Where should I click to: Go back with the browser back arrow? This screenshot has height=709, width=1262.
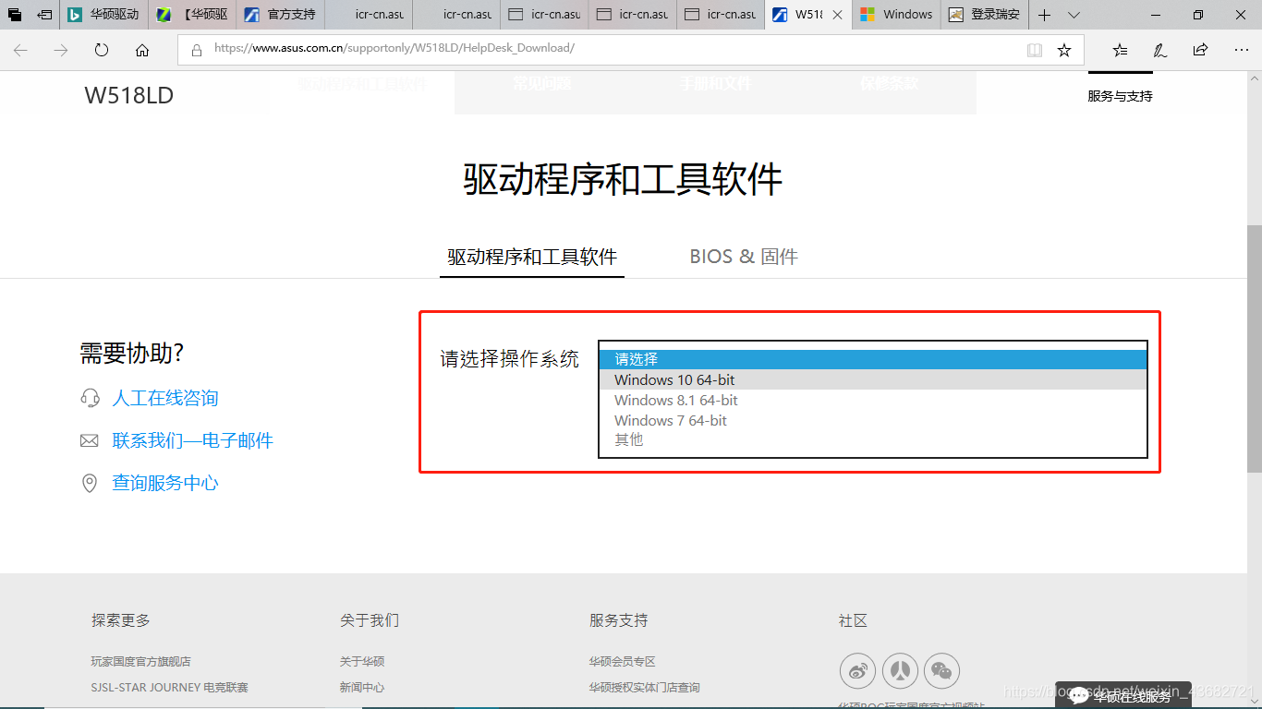click(x=20, y=50)
